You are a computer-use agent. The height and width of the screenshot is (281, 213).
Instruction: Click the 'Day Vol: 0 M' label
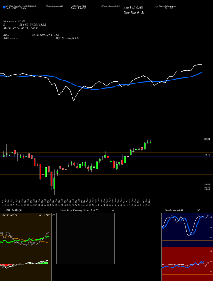coord(134,12)
